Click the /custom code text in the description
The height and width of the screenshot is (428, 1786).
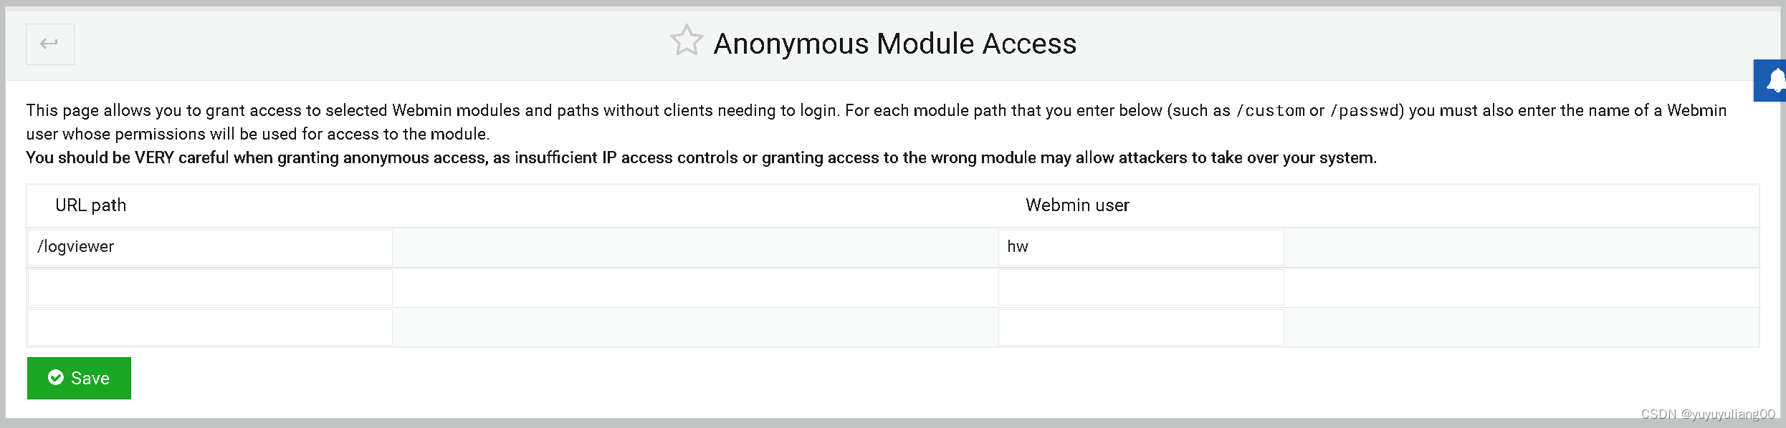coord(1272,111)
